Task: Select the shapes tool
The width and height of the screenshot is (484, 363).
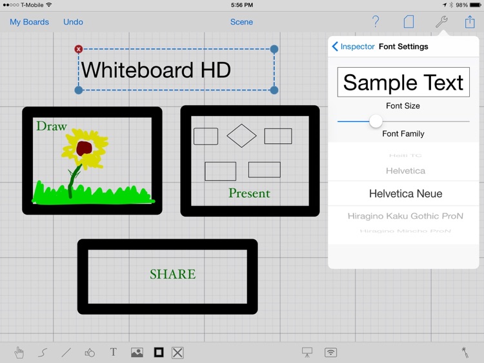Action: tap(90, 353)
